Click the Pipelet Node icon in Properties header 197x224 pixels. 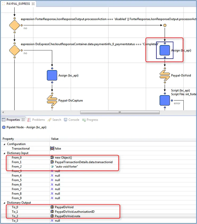[4, 127]
